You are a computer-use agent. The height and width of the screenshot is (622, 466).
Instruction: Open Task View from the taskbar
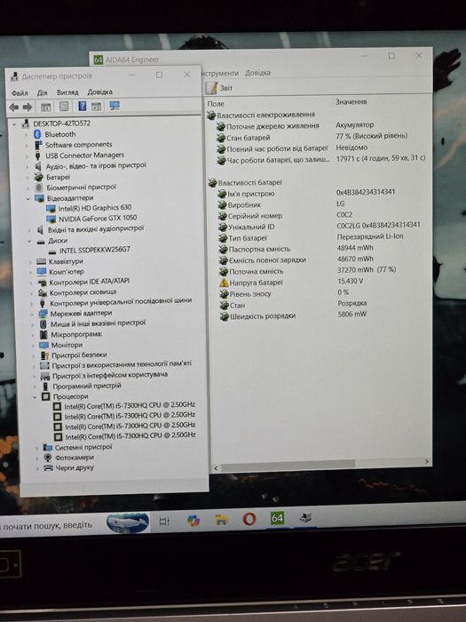(x=164, y=522)
